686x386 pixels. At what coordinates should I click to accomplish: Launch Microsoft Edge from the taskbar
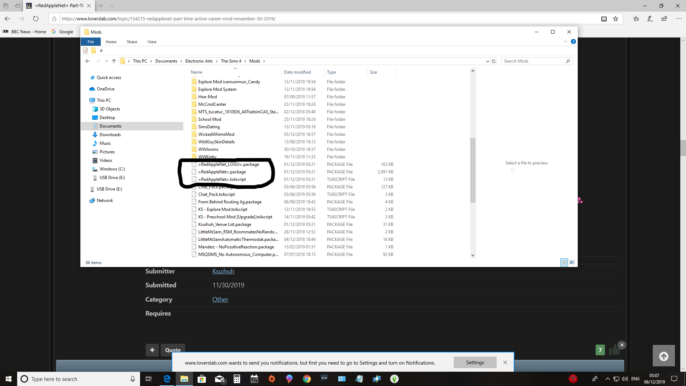coord(167,379)
